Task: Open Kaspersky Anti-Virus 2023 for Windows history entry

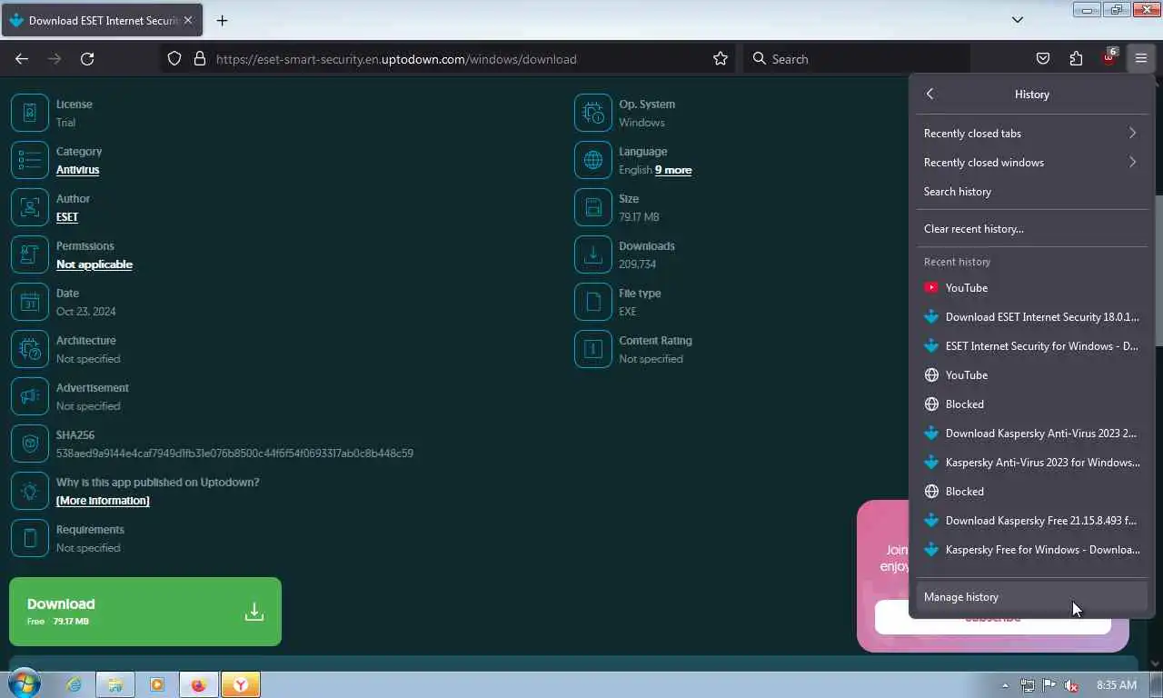Action: 1031,463
